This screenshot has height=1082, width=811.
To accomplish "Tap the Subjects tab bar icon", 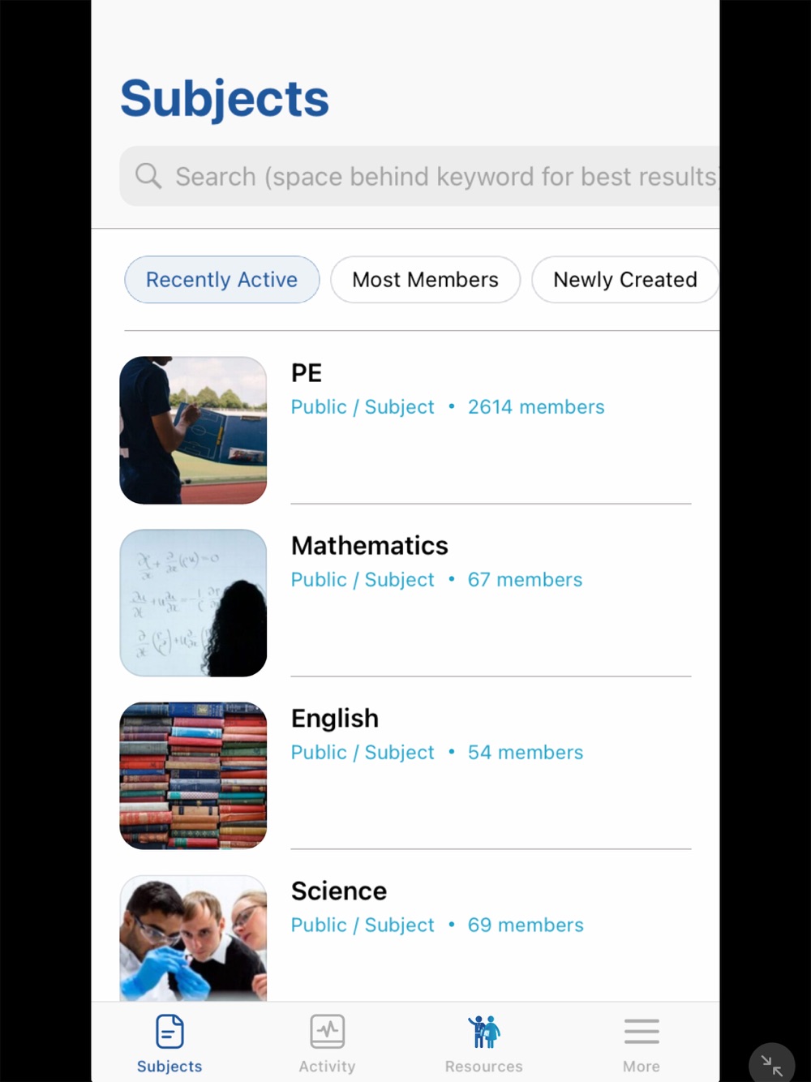I will click(169, 1032).
